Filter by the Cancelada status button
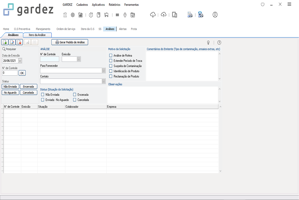 28,93
